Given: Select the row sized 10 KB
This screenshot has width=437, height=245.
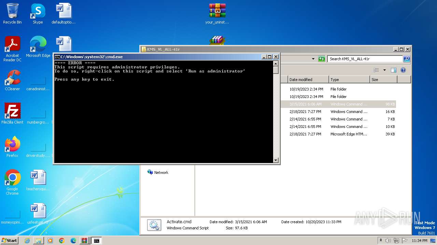Looking at the screenshot, I should click(x=338, y=127).
